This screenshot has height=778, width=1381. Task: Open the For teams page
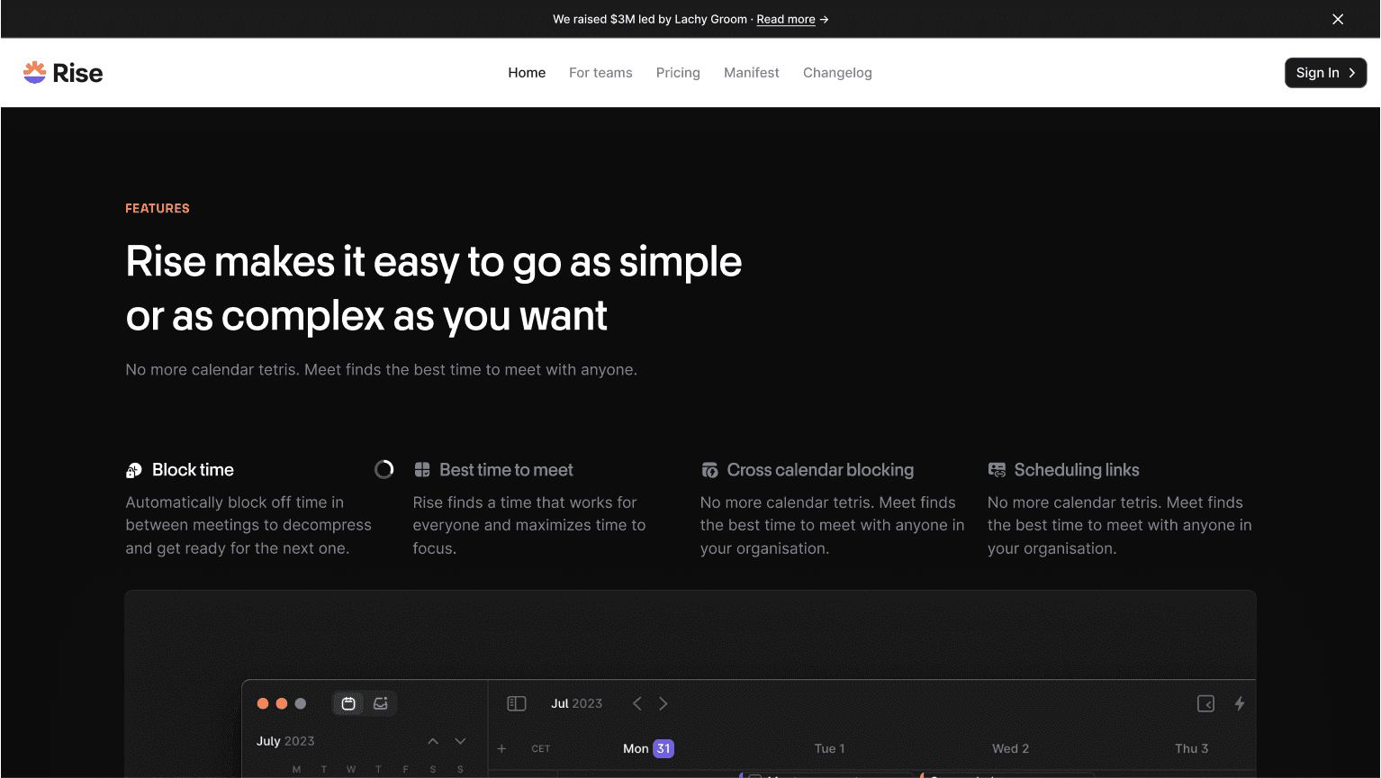600,73
